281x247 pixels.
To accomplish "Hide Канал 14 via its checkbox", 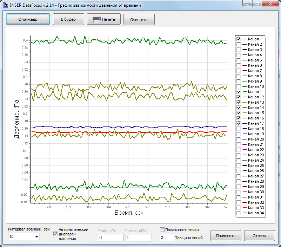I will click(239, 108).
